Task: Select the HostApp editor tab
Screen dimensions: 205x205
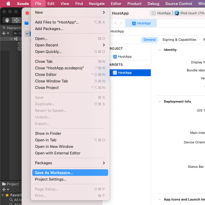Action: point(141,23)
